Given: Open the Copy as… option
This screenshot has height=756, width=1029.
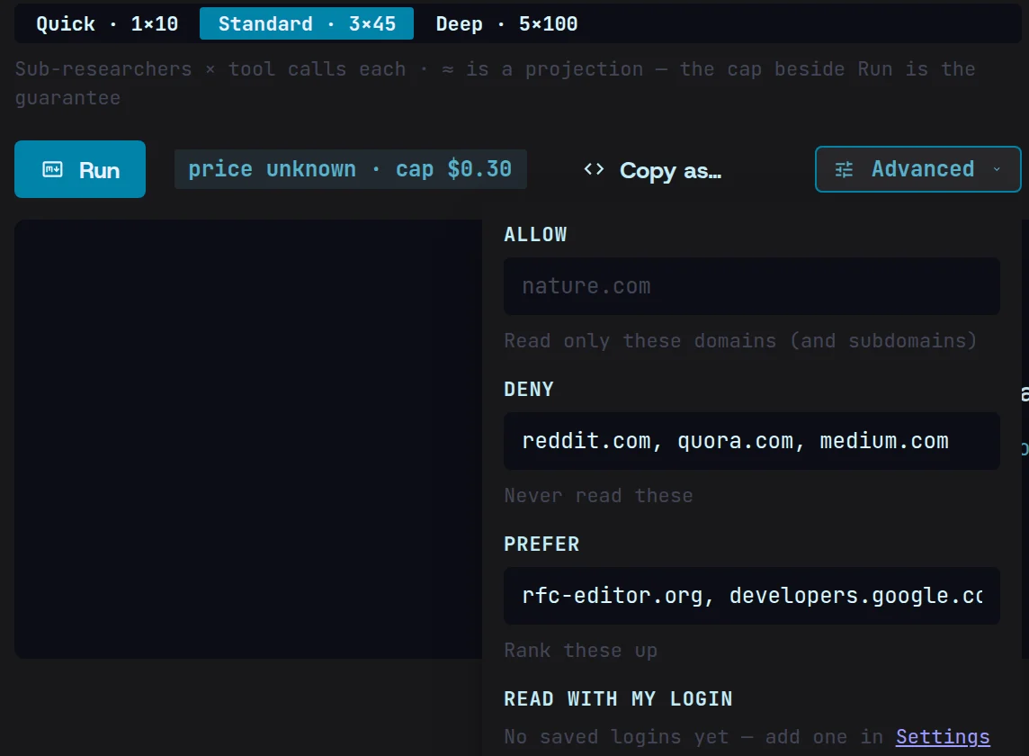Looking at the screenshot, I should 652,171.
